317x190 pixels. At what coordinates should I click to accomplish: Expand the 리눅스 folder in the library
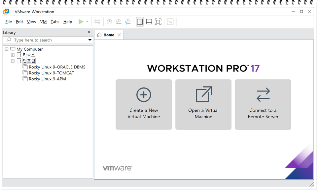[13, 55]
